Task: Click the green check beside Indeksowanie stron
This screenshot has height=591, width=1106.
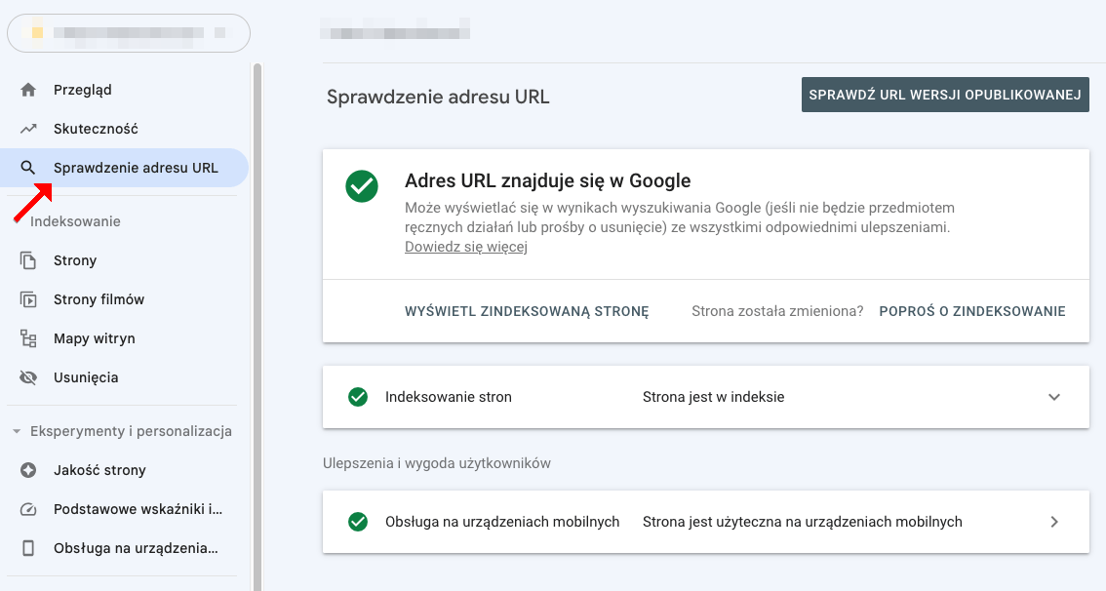Action: click(357, 397)
